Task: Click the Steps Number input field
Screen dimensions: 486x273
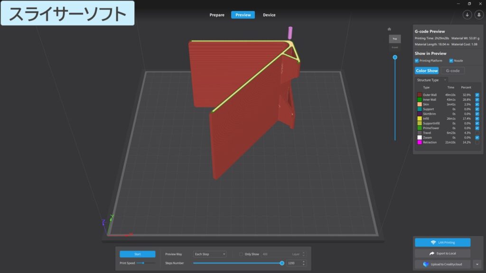Action: [293, 263]
